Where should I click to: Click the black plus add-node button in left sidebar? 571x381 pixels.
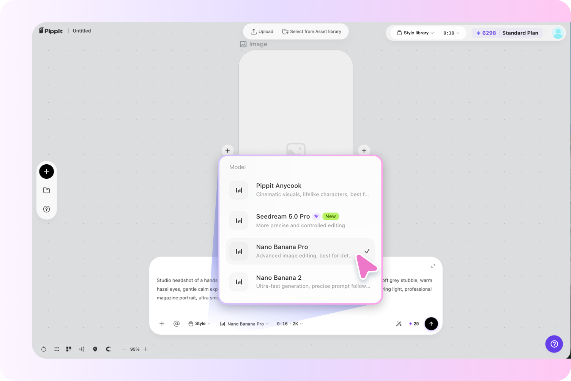click(x=47, y=172)
